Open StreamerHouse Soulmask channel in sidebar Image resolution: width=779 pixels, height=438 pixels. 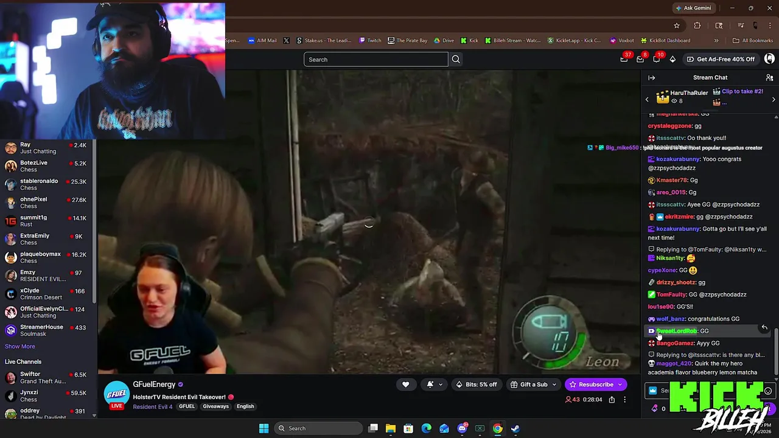pyautogui.click(x=46, y=330)
